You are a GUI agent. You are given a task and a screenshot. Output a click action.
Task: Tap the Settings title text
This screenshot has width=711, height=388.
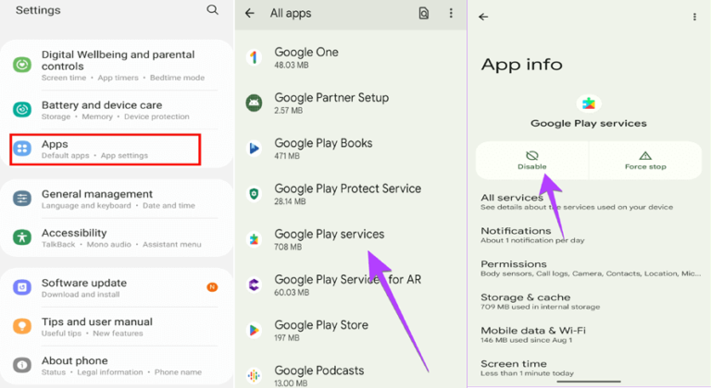tap(38, 10)
